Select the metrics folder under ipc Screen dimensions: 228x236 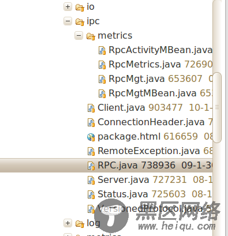pyautogui.click(x=115, y=36)
